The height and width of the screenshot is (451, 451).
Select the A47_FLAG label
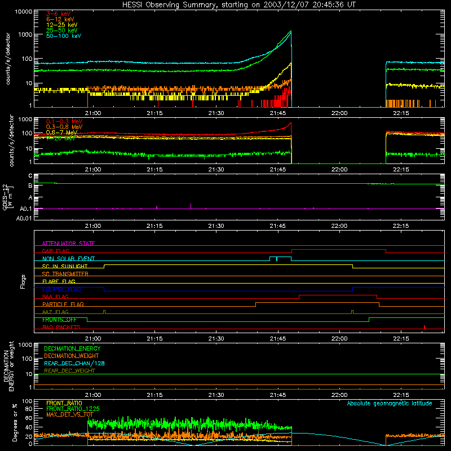click(55, 312)
